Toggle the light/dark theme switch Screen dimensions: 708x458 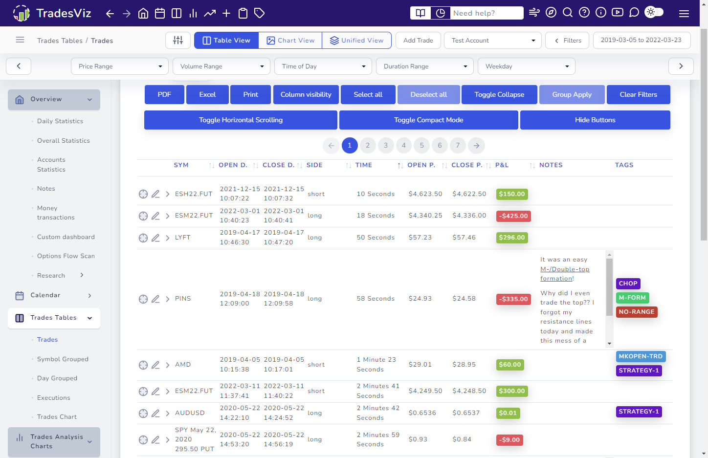(x=654, y=12)
